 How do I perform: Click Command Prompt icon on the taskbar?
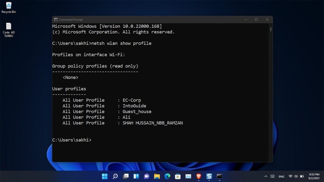click(220, 176)
